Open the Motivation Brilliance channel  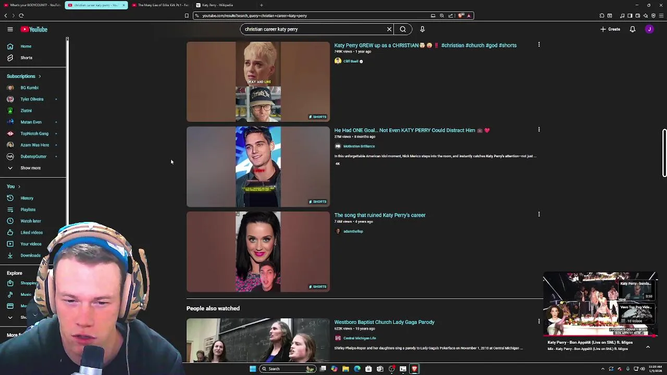tap(359, 146)
